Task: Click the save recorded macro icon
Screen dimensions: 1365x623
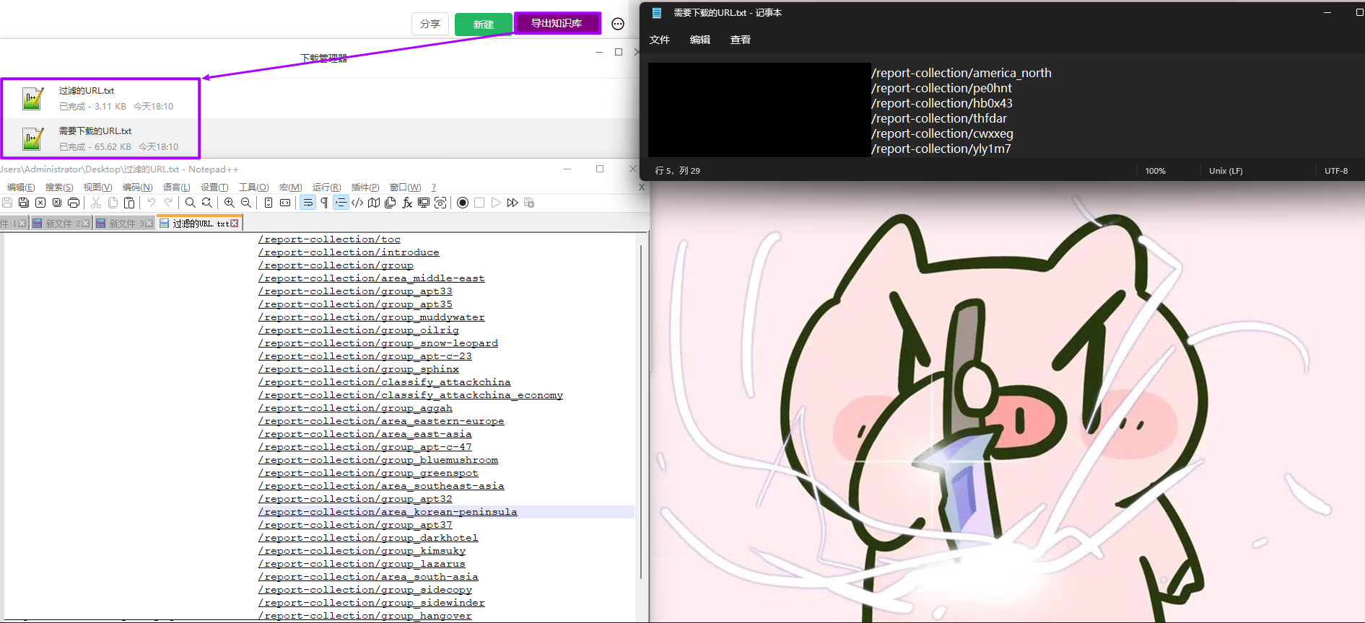Action: pos(529,203)
